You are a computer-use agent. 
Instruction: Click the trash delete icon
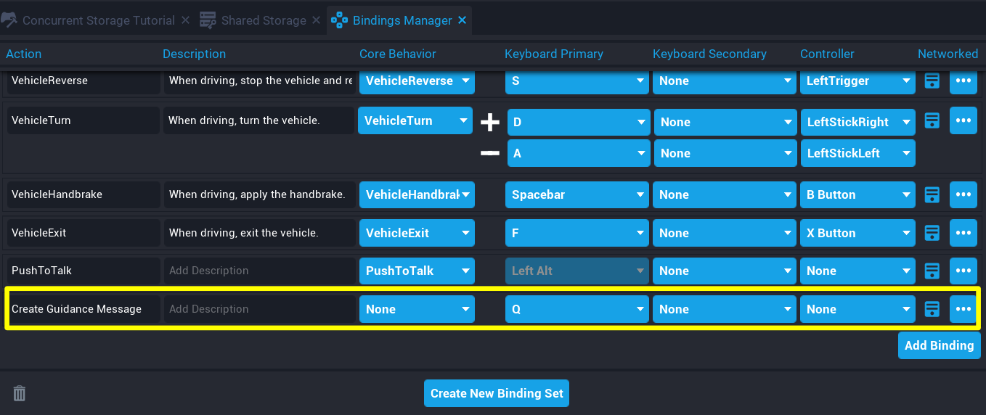(x=20, y=393)
